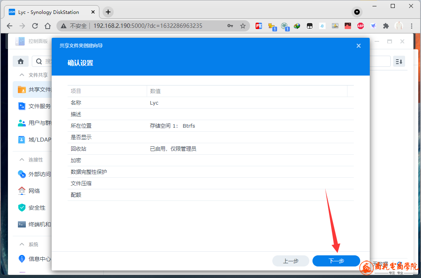The height and width of the screenshot is (278, 421).
Task: Bookmark this page with the star
Action: point(243,26)
